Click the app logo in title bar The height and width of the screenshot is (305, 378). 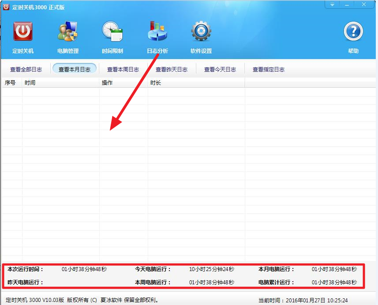pyautogui.click(x=6, y=7)
